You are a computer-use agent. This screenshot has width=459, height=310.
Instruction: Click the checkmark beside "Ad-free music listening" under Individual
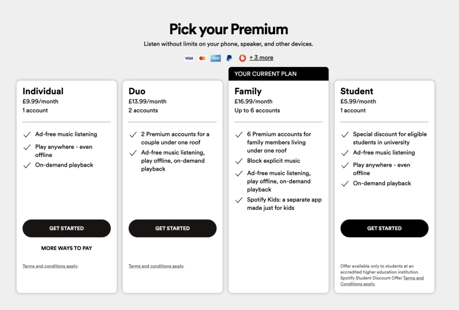[x=27, y=134]
